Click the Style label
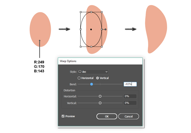This screenshot has height=133, width=191. [73, 72]
